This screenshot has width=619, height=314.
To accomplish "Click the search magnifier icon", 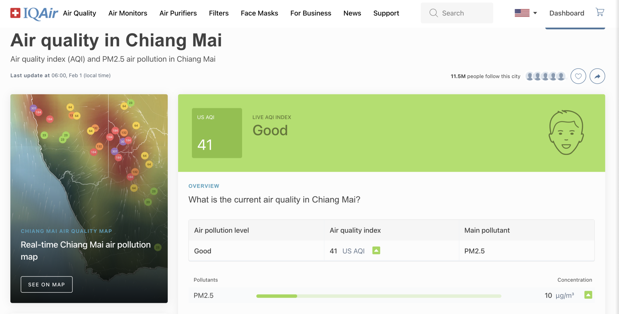I will (x=433, y=13).
